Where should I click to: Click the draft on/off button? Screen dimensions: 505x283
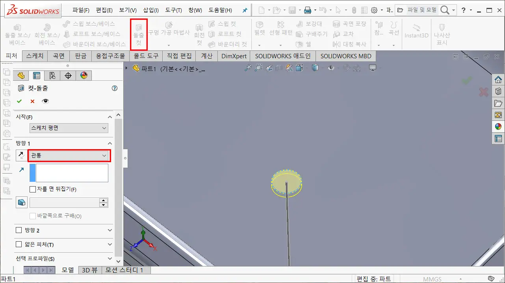point(21,202)
